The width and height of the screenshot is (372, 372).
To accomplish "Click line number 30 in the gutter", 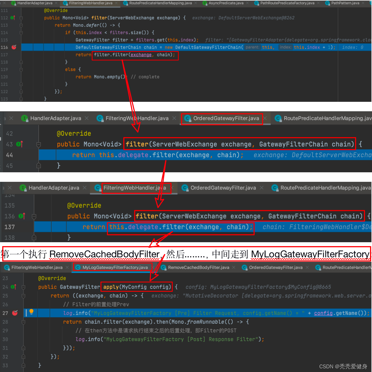I will (x=5, y=339).
